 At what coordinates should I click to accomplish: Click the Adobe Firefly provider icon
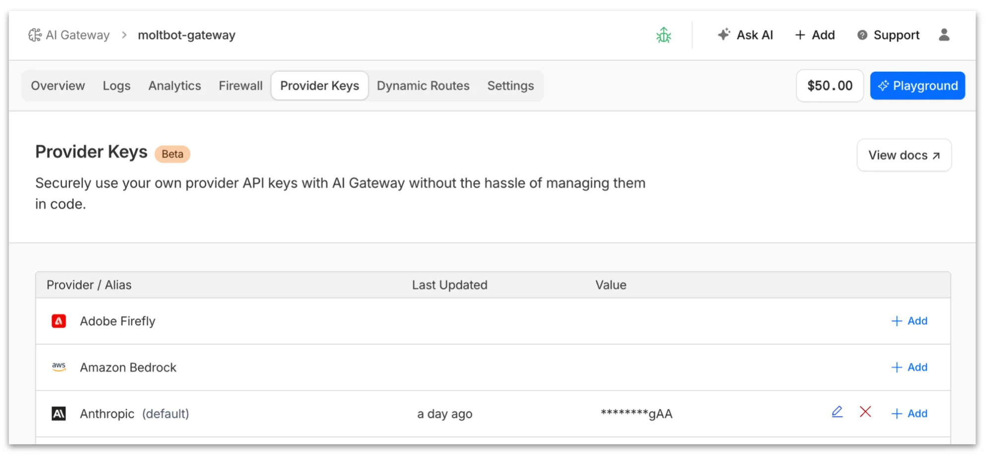[x=59, y=321]
